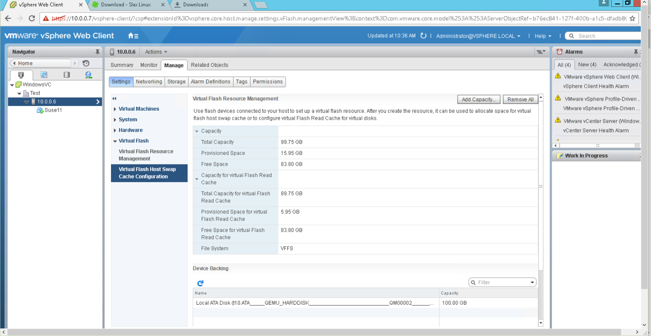
Task: Expand the System settings section
Action: click(115, 120)
